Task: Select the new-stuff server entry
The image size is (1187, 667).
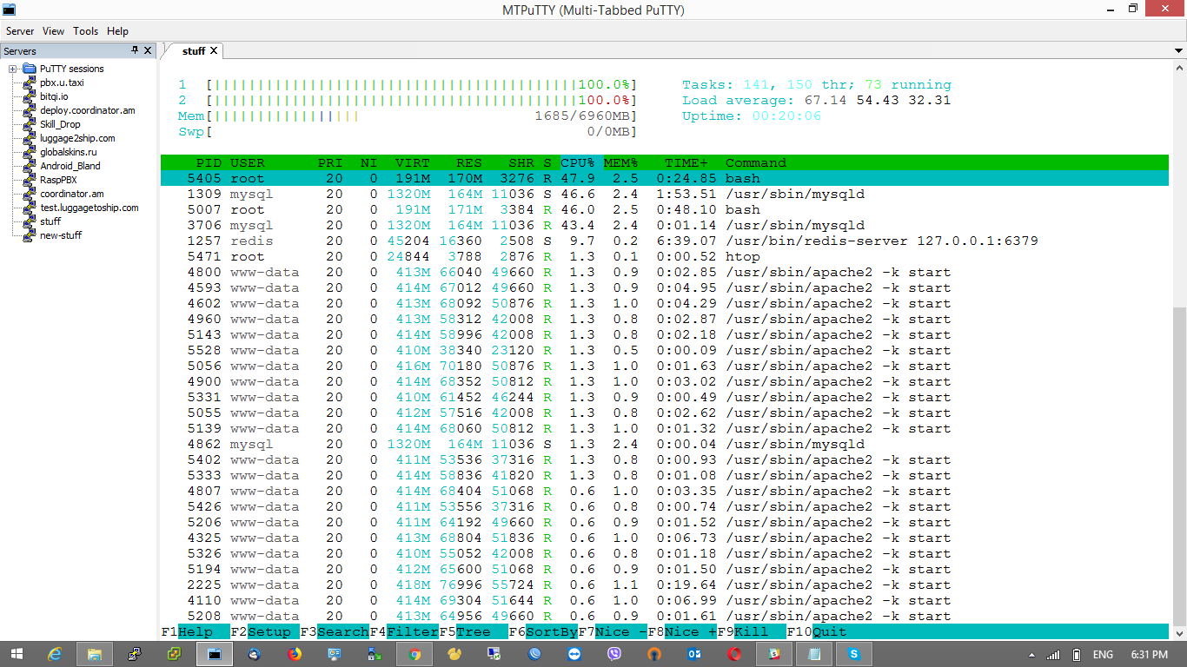Action: (x=61, y=235)
